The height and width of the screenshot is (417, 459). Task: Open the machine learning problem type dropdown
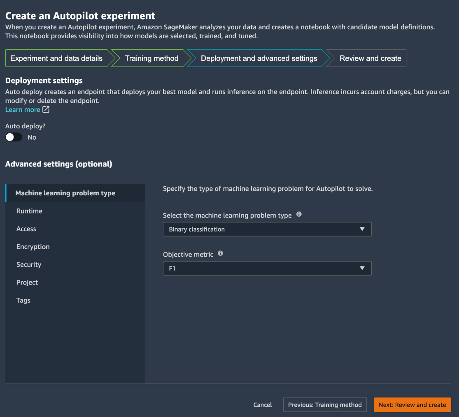click(x=267, y=229)
